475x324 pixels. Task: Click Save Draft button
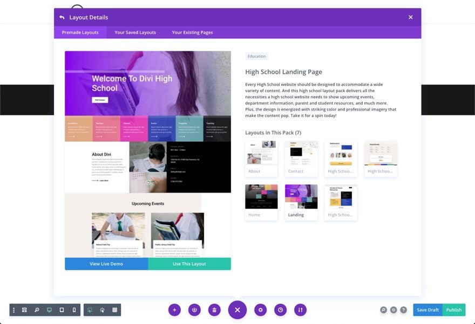tap(427, 310)
